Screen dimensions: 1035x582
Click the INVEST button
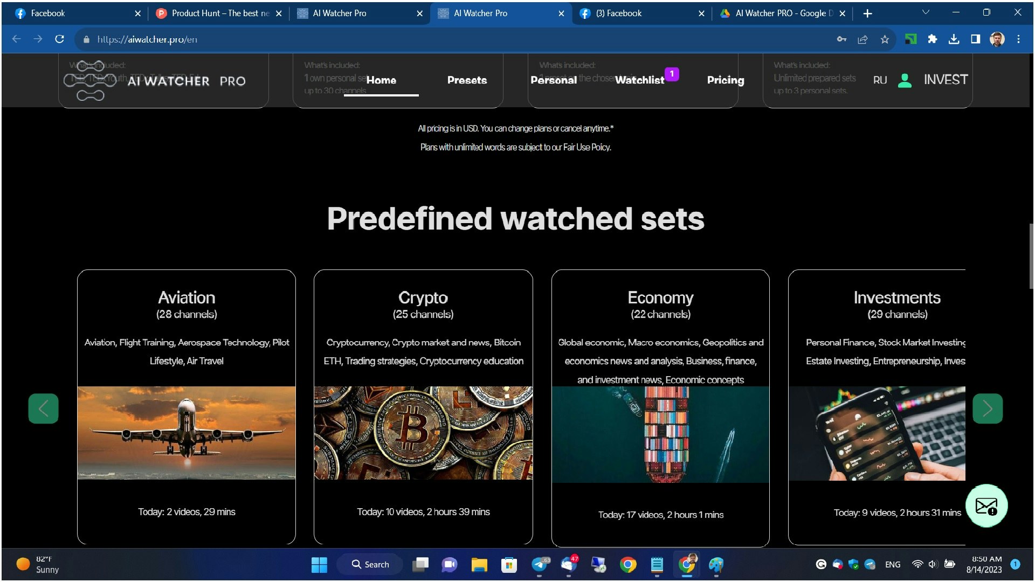click(946, 80)
